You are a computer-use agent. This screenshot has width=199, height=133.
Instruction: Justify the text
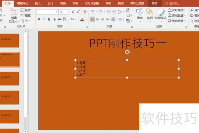(x=108, y=19)
